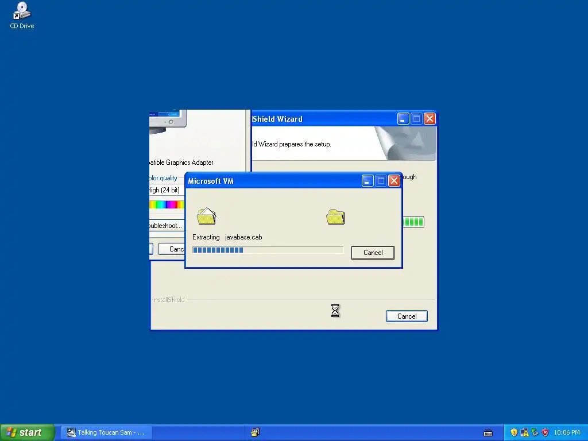Image resolution: width=588 pixels, height=441 pixels.
Task: Close the Microsoft VM dialog
Action: (x=394, y=181)
